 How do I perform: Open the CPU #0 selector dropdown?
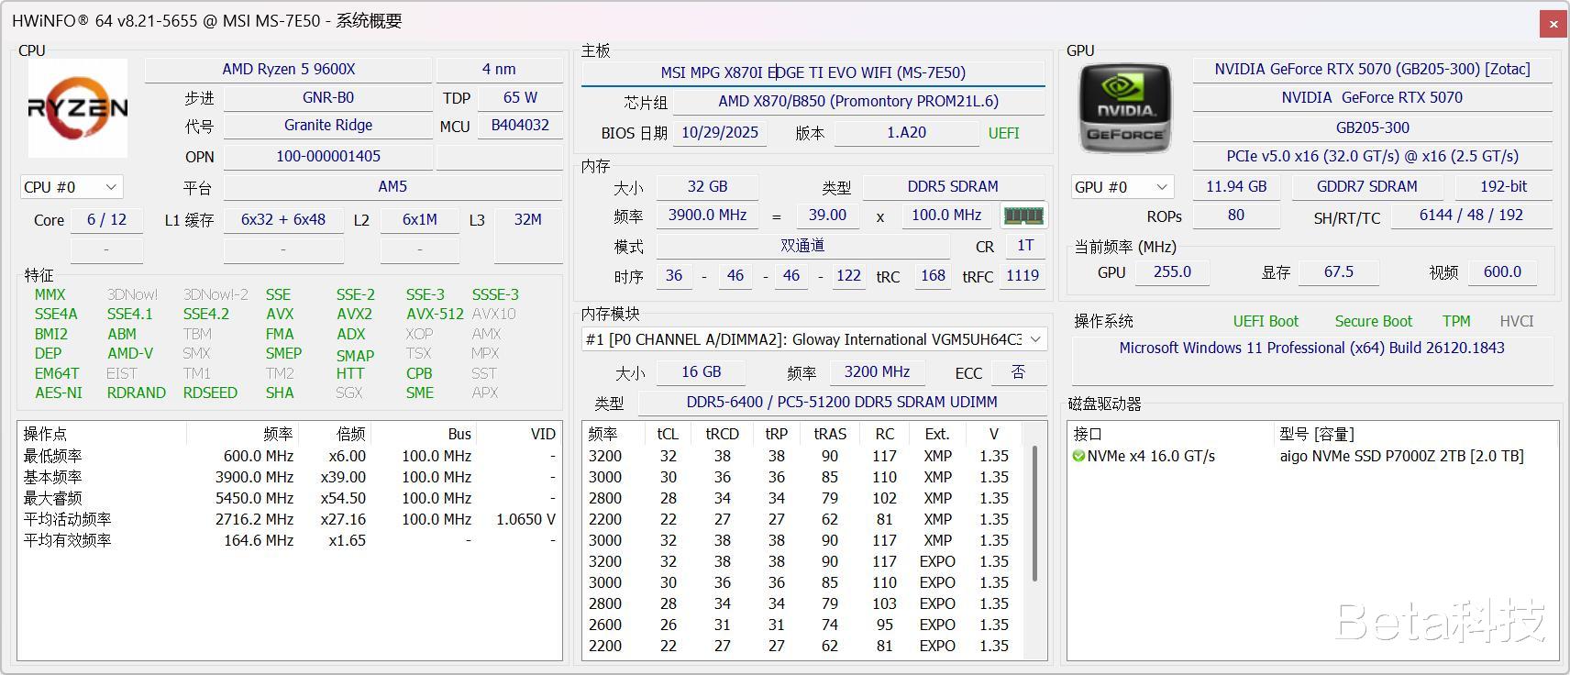coord(72,187)
